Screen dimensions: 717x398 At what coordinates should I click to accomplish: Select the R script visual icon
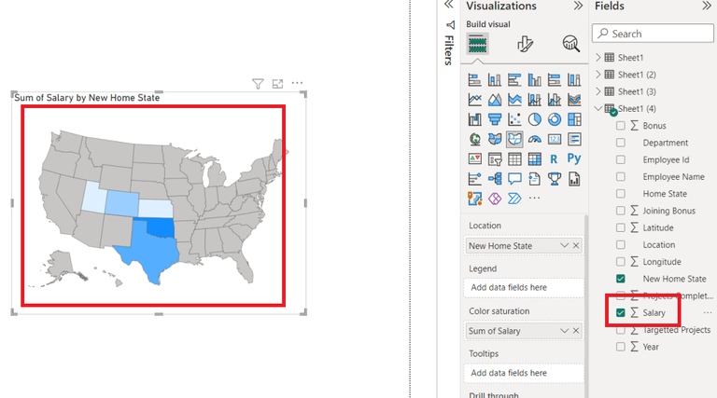pos(554,158)
